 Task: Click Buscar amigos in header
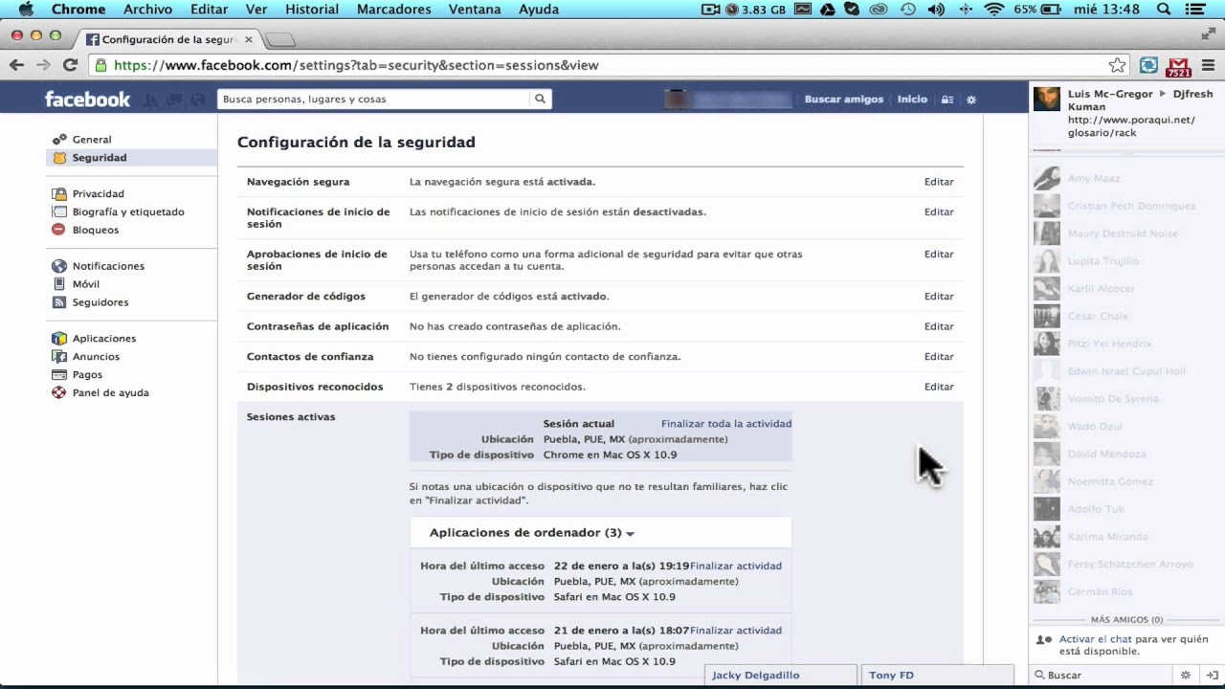click(x=844, y=100)
